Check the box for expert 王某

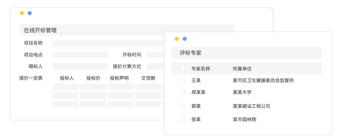click(183, 80)
